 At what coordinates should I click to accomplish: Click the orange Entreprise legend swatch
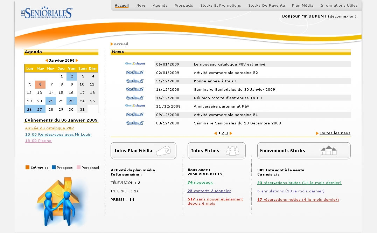coord(27,167)
